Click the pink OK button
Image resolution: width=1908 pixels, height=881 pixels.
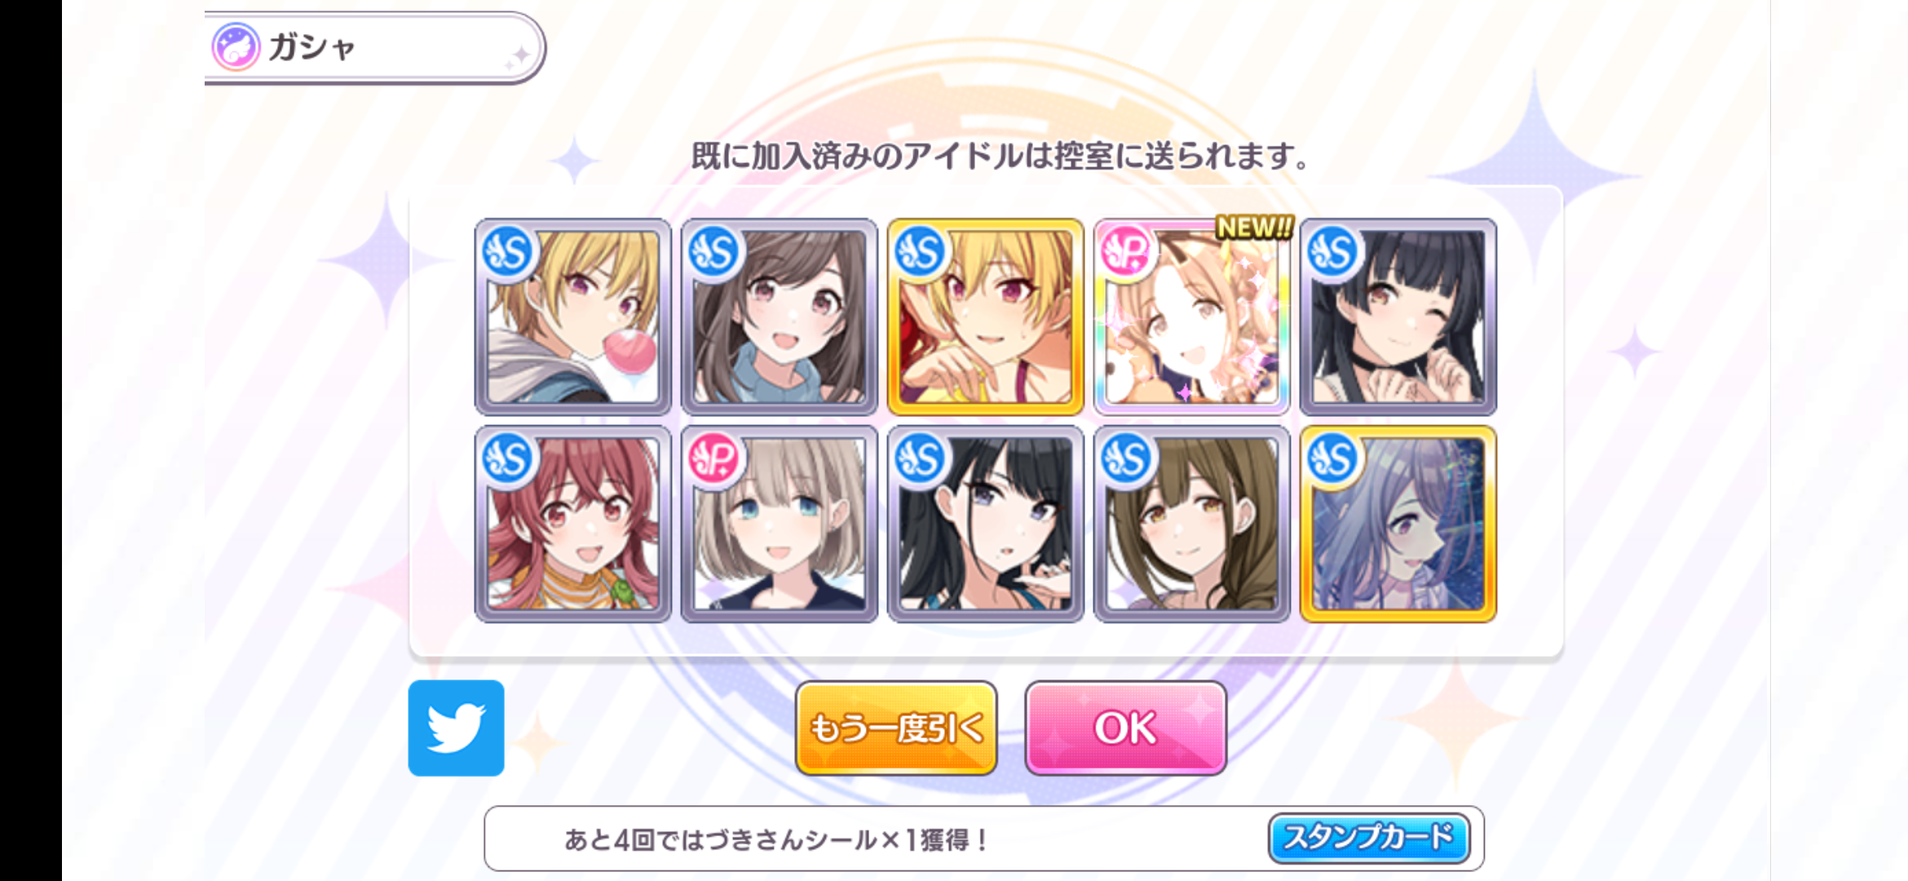point(1125,728)
